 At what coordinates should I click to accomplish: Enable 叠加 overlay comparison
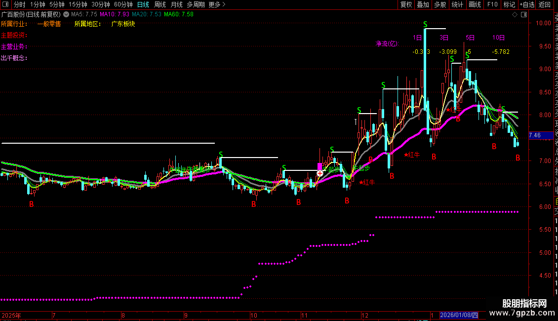click(423, 4)
